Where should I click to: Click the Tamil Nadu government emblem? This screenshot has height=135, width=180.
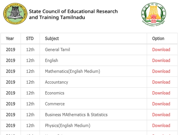[x=154, y=15]
